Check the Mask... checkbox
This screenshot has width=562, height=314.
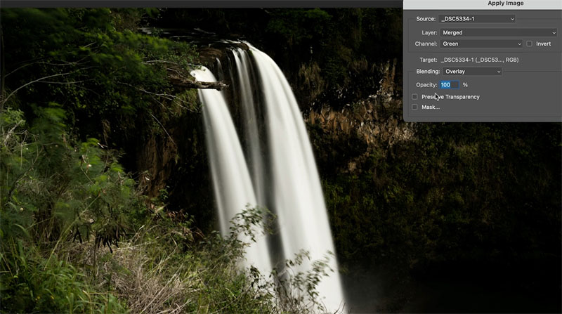pos(414,107)
